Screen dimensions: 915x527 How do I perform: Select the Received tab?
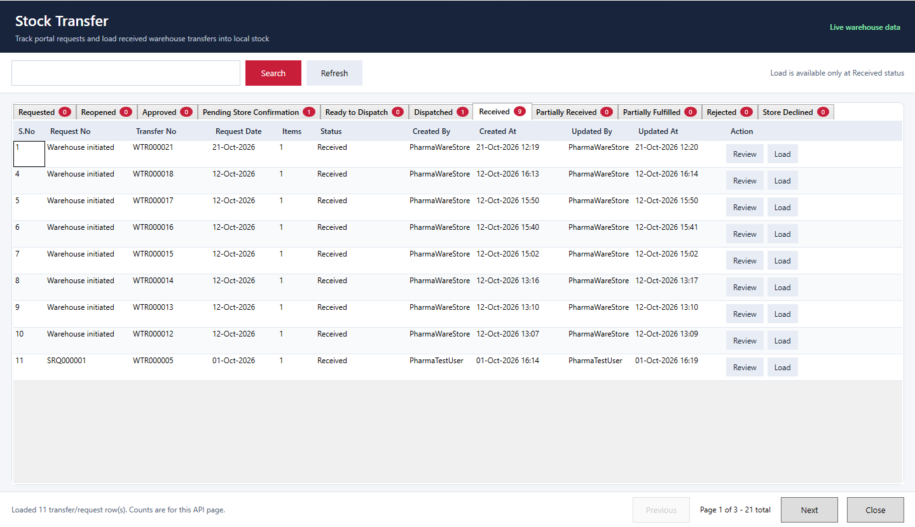pyautogui.click(x=502, y=112)
